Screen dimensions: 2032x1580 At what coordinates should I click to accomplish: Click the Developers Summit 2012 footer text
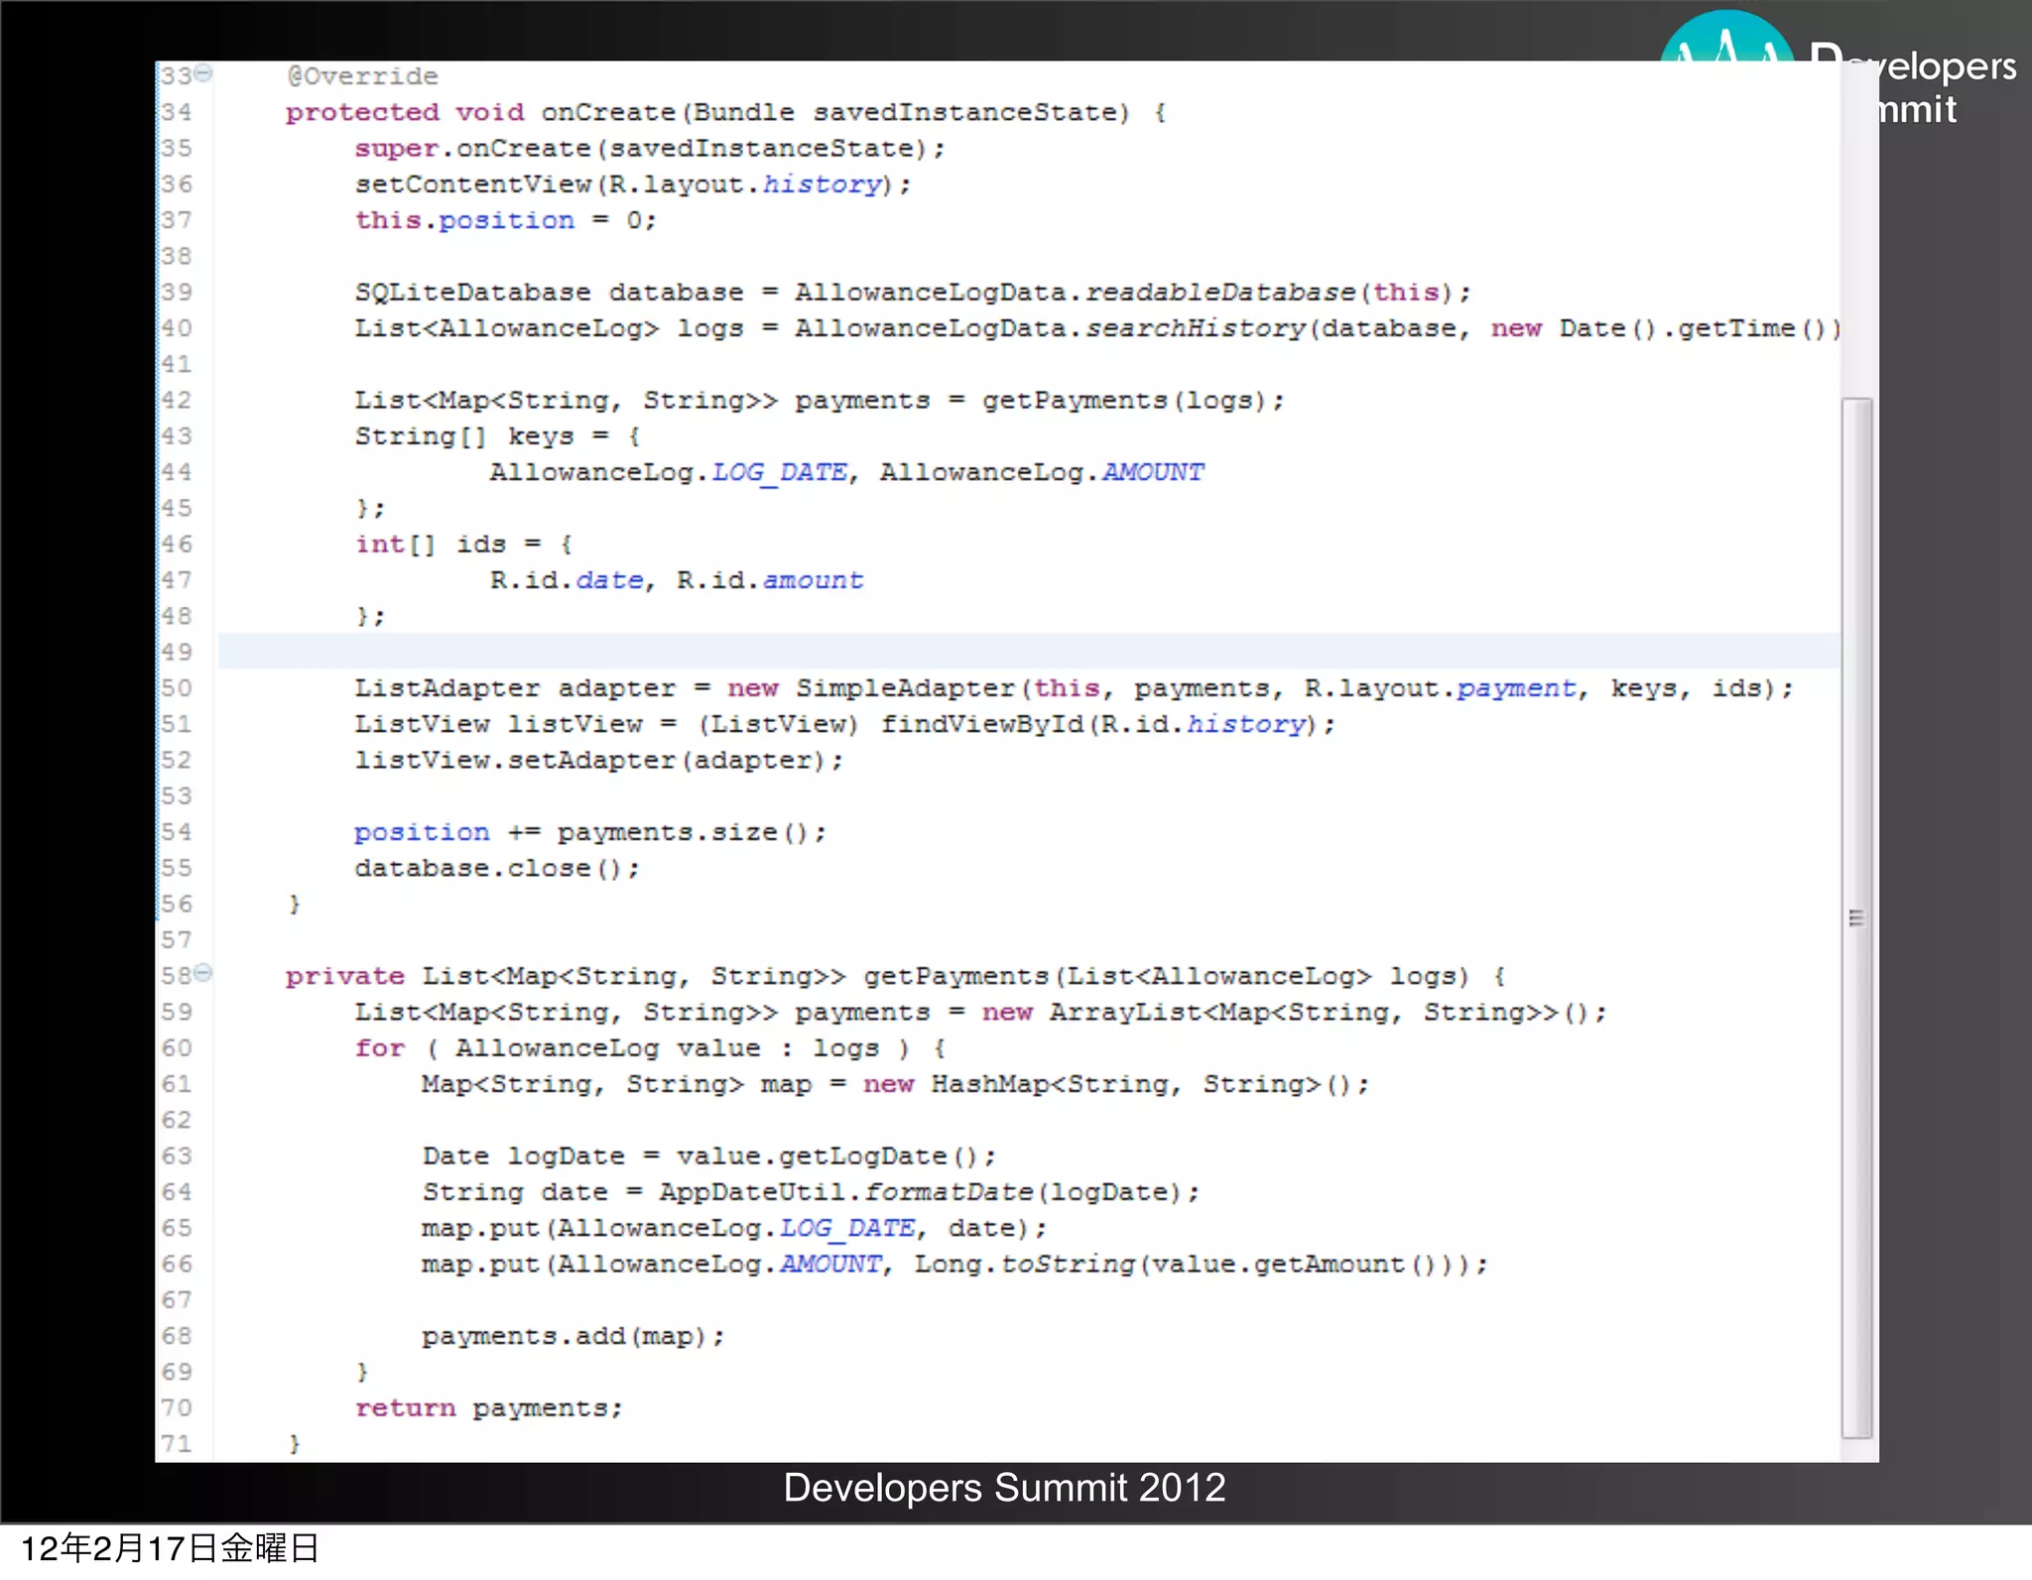1004,1488
